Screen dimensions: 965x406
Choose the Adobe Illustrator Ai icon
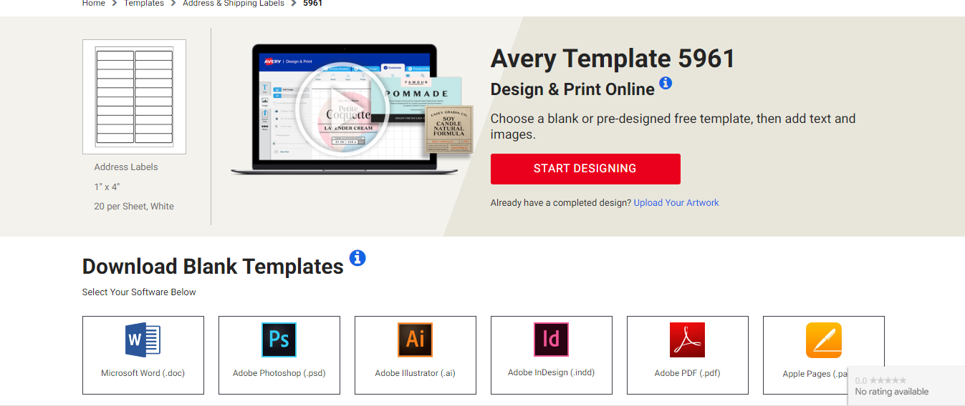(415, 340)
